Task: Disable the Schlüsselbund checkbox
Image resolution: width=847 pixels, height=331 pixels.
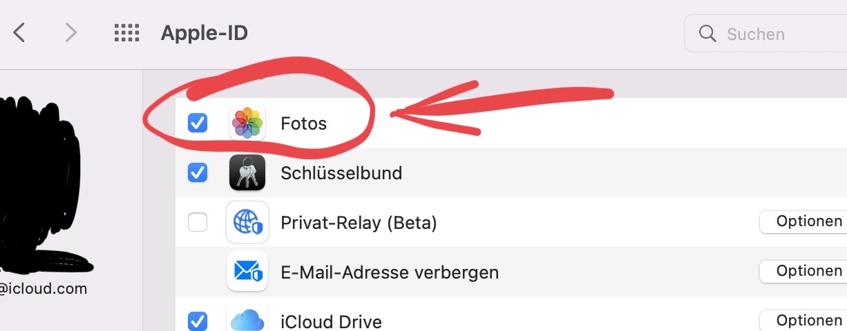Action: (198, 172)
